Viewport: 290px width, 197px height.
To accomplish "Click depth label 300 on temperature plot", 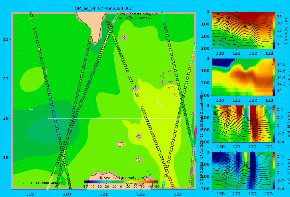I will pos(205,48).
